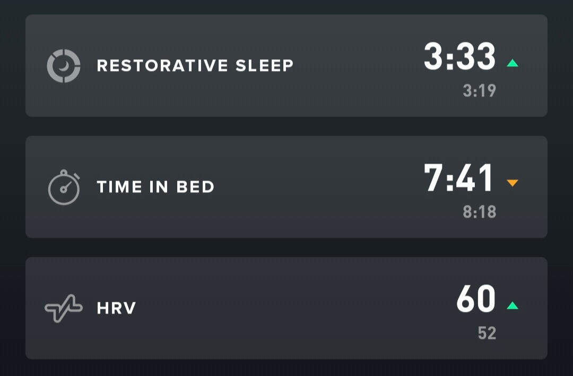Tap the Restorative Sleep moon ring icon
The height and width of the screenshot is (376, 573).
coord(64,66)
